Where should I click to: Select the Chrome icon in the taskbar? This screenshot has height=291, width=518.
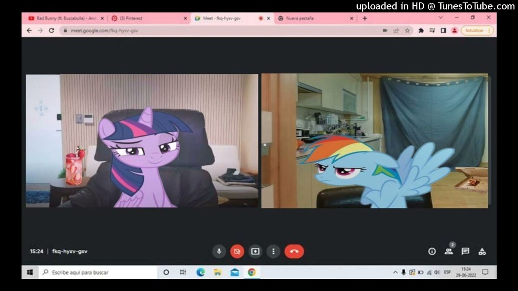coord(252,272)
